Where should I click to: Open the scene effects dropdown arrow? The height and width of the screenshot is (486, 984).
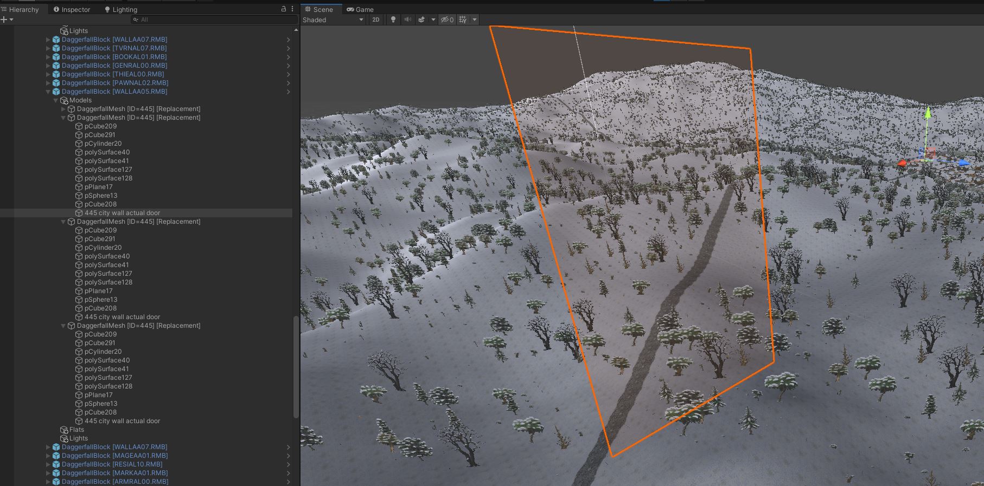pos(433,20)
